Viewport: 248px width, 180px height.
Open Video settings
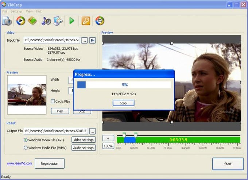pyautogui.click(x=84, y=140)
